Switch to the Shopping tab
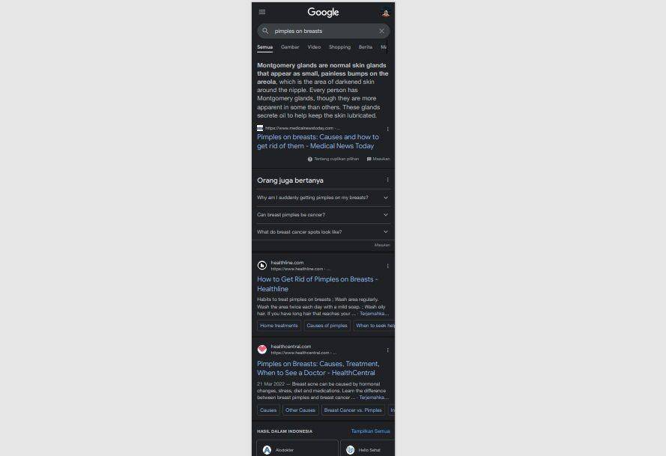The width and height of the screenshot is (666, 456). click(340, 47)
